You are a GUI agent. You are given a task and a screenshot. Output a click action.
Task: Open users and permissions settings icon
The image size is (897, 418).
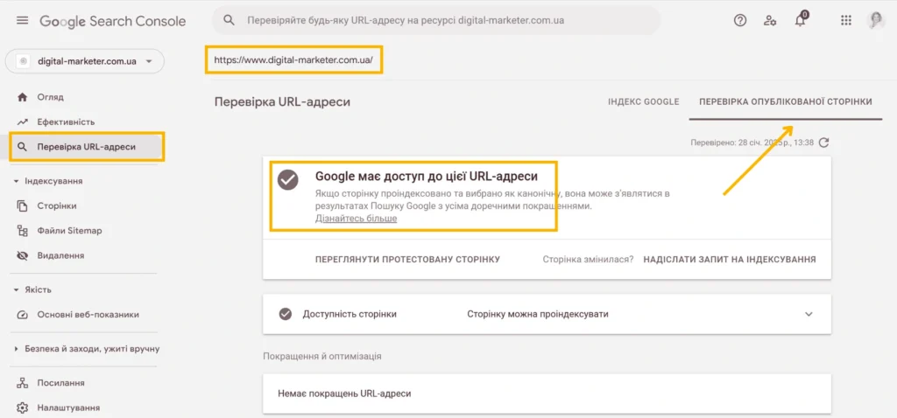(770, 21)
